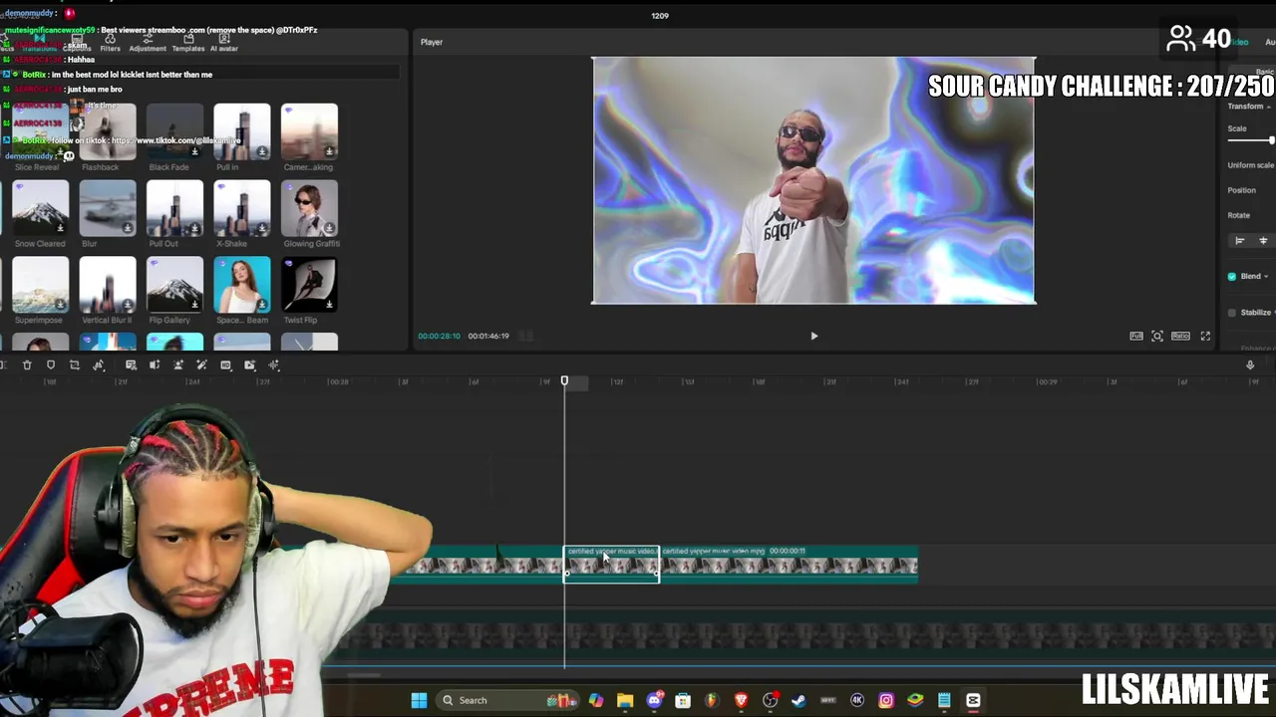1276x717 pixels.
Task: Click the remove background portrait tool
Action: [x=178, y=365]
